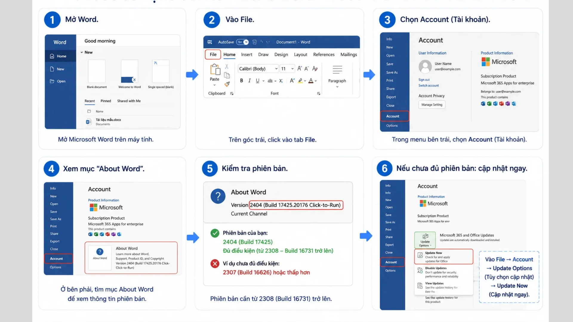Image resolution: width=573 pixels, height=322 pixels.
Task: Click the Disable Updates option
Action: (x=444, y=272)
